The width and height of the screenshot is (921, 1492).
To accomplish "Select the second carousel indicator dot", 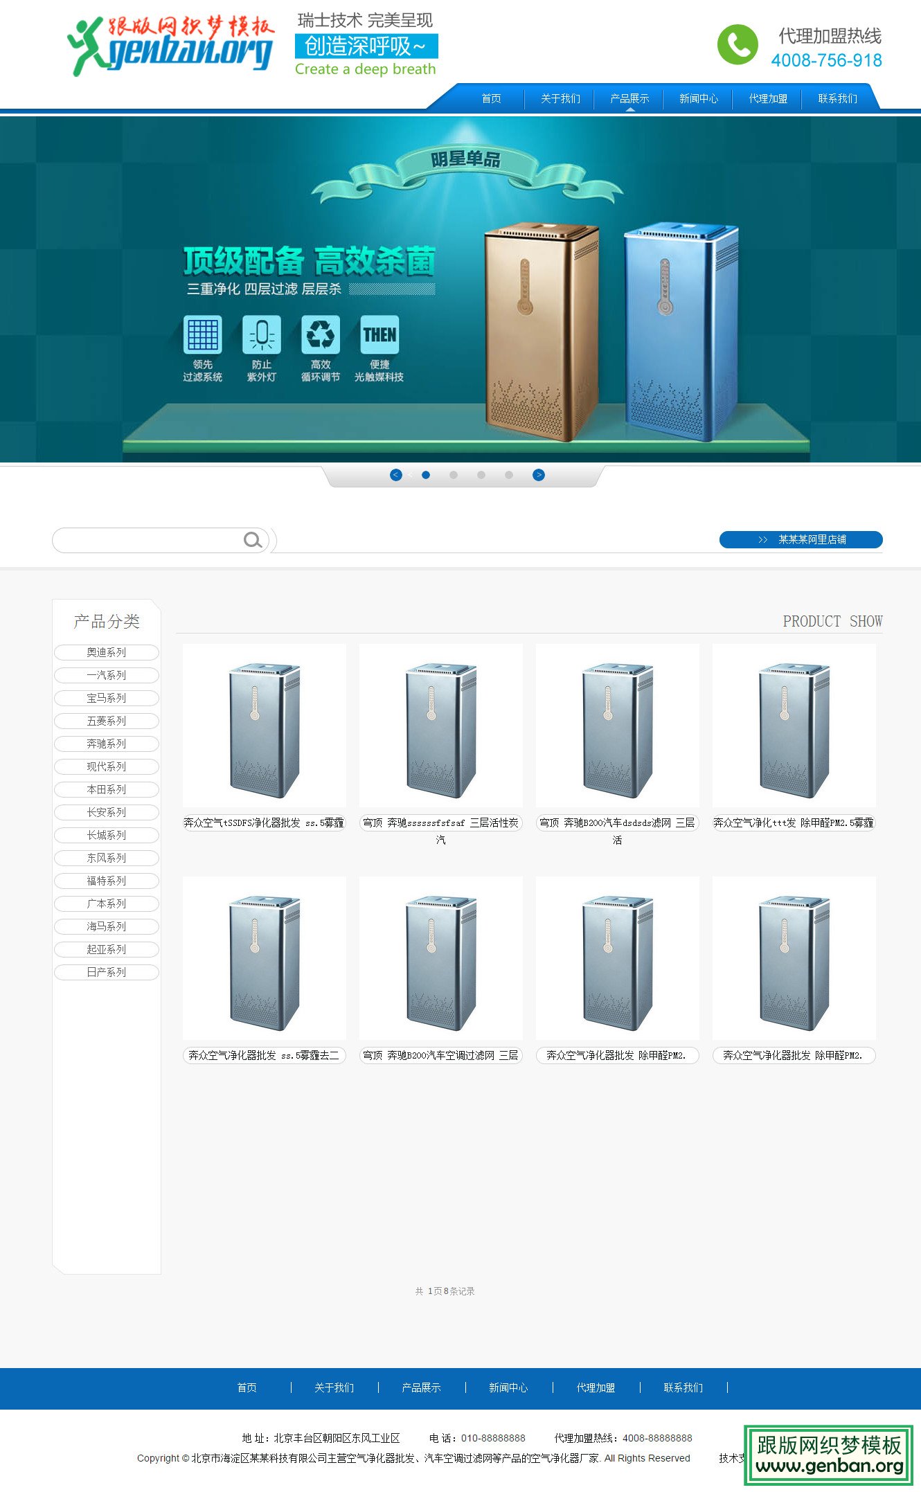I will [x=454, y=475].
